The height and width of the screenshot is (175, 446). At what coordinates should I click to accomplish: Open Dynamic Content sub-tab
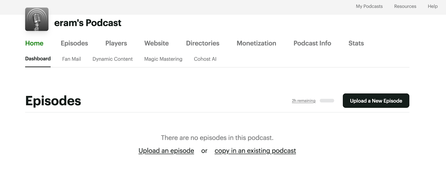[113, 59]
